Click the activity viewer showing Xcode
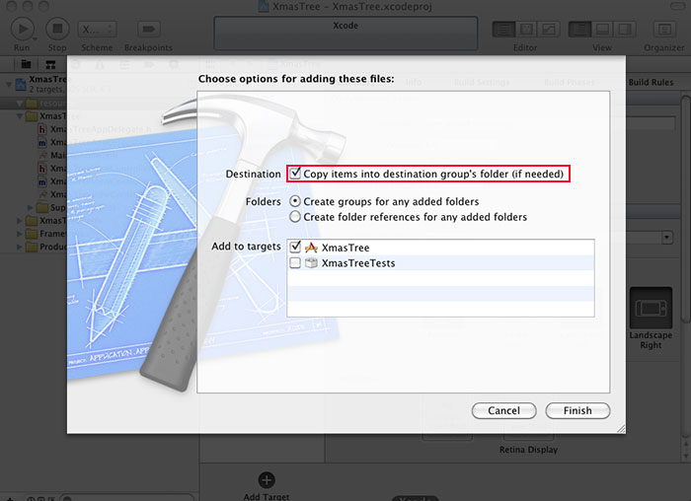The height and width of the screenshot is (501, 691). click(x=345, y=34)
